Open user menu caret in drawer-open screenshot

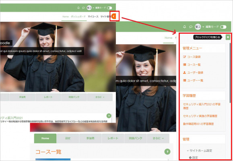pos(203,27)
